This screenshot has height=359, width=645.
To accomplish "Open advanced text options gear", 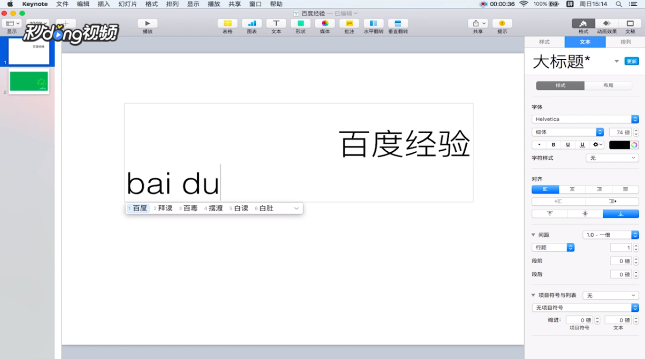I will (x=597, y=145).
